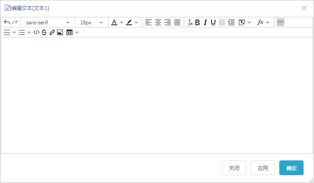Expand the fx formula dropdown arrow
The image size is (314, 183).
[268, 22]
